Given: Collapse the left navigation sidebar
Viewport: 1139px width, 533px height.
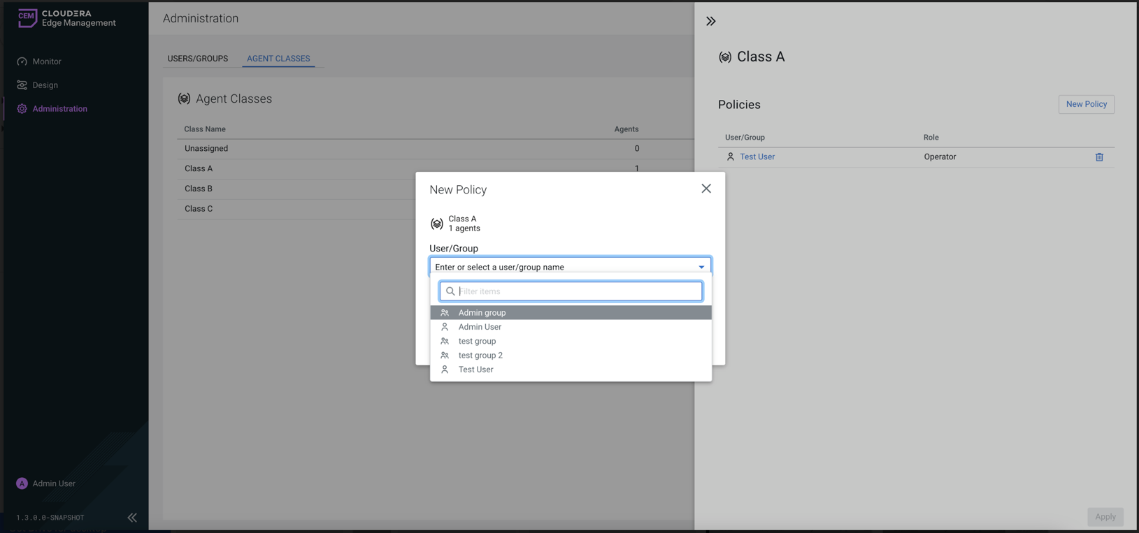Looking at the screenshot, I should pos(132,518).
